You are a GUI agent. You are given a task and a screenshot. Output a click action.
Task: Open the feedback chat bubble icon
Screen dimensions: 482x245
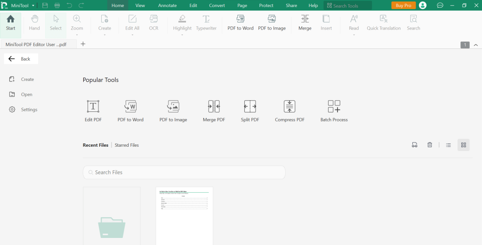(440, 5)
